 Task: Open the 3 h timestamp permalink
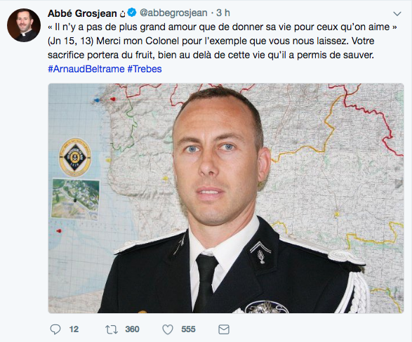(x=223, y=13)
